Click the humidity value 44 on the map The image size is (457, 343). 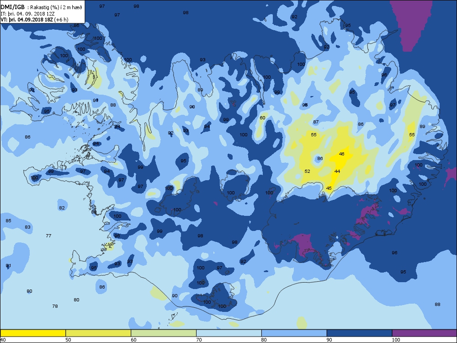[x=337, y=171]
